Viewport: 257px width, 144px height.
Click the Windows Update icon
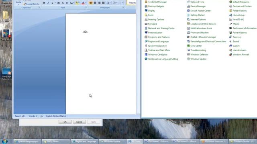(188, 59)
